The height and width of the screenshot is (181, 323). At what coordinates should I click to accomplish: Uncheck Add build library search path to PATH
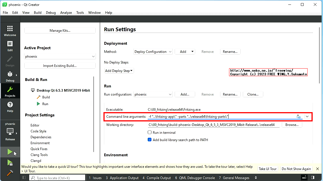150,140
